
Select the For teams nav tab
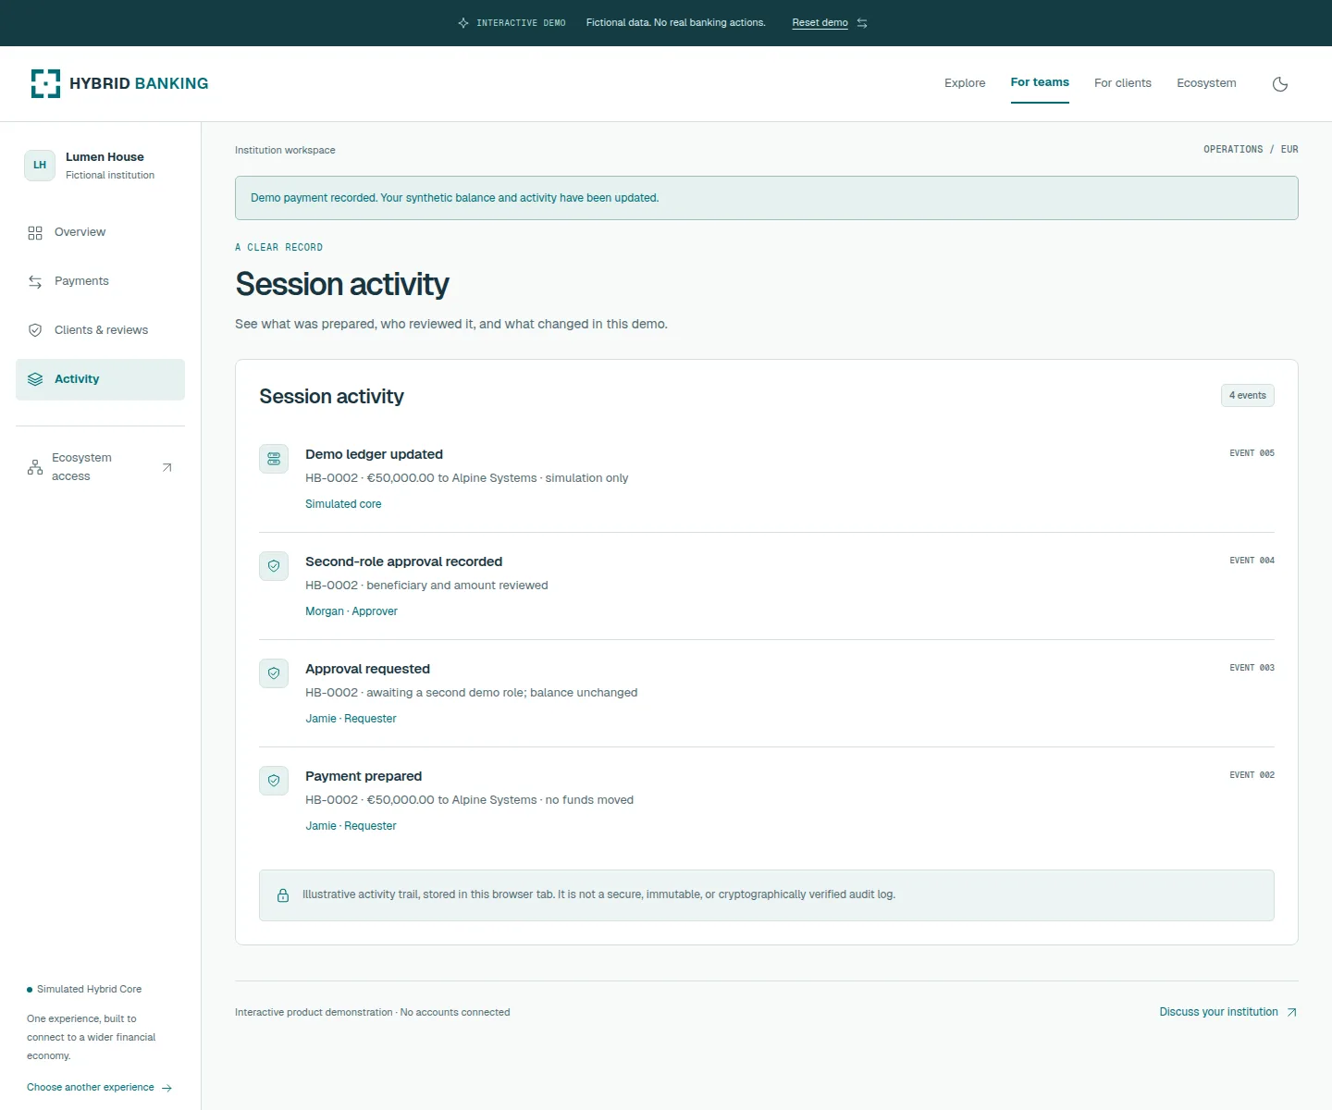click(1040, 82)
